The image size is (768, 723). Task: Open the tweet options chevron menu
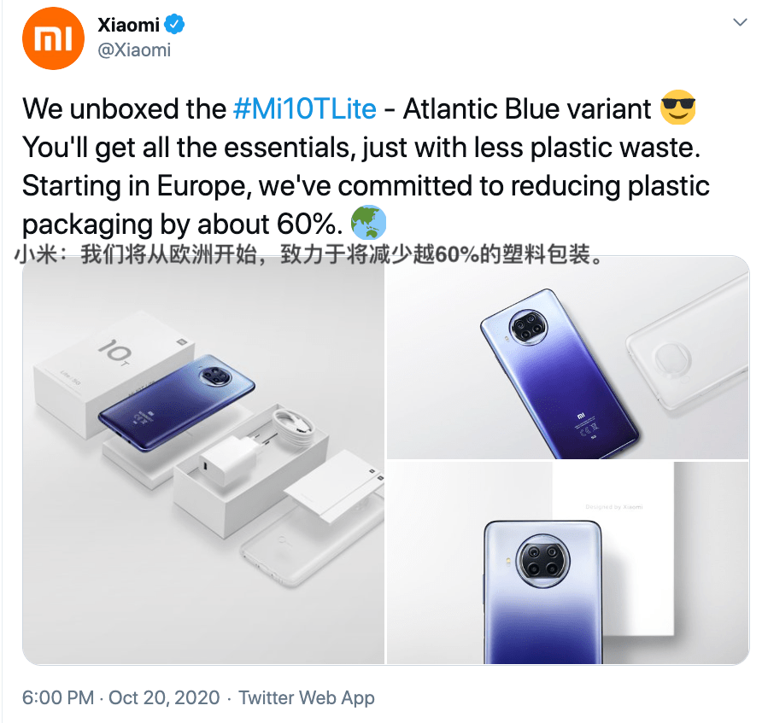tap(740, 22)
